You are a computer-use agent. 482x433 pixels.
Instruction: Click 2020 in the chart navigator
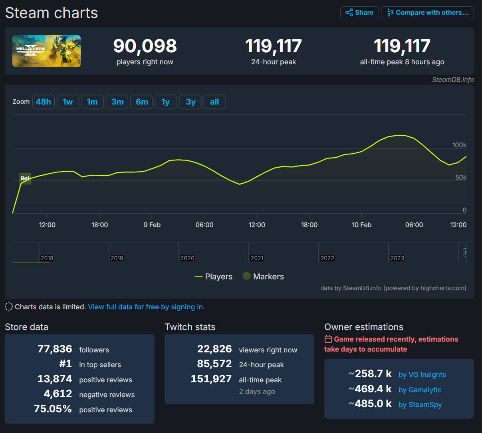click(x=187, y=258)
